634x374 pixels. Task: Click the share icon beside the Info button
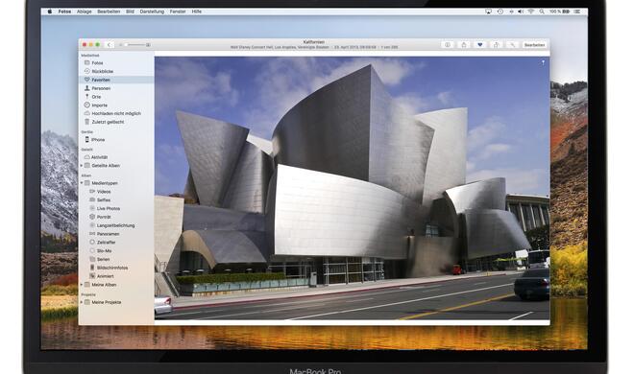[464, 45]
